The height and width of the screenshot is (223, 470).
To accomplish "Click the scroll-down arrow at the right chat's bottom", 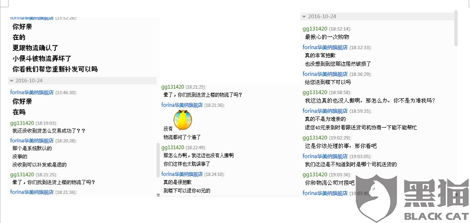I will pyautogui.click(x=456, y=195).
